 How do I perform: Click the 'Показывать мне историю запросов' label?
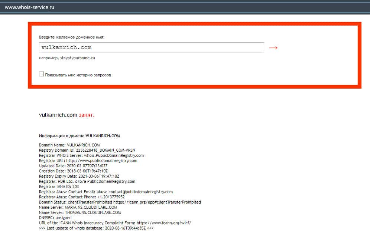(78, 75)
